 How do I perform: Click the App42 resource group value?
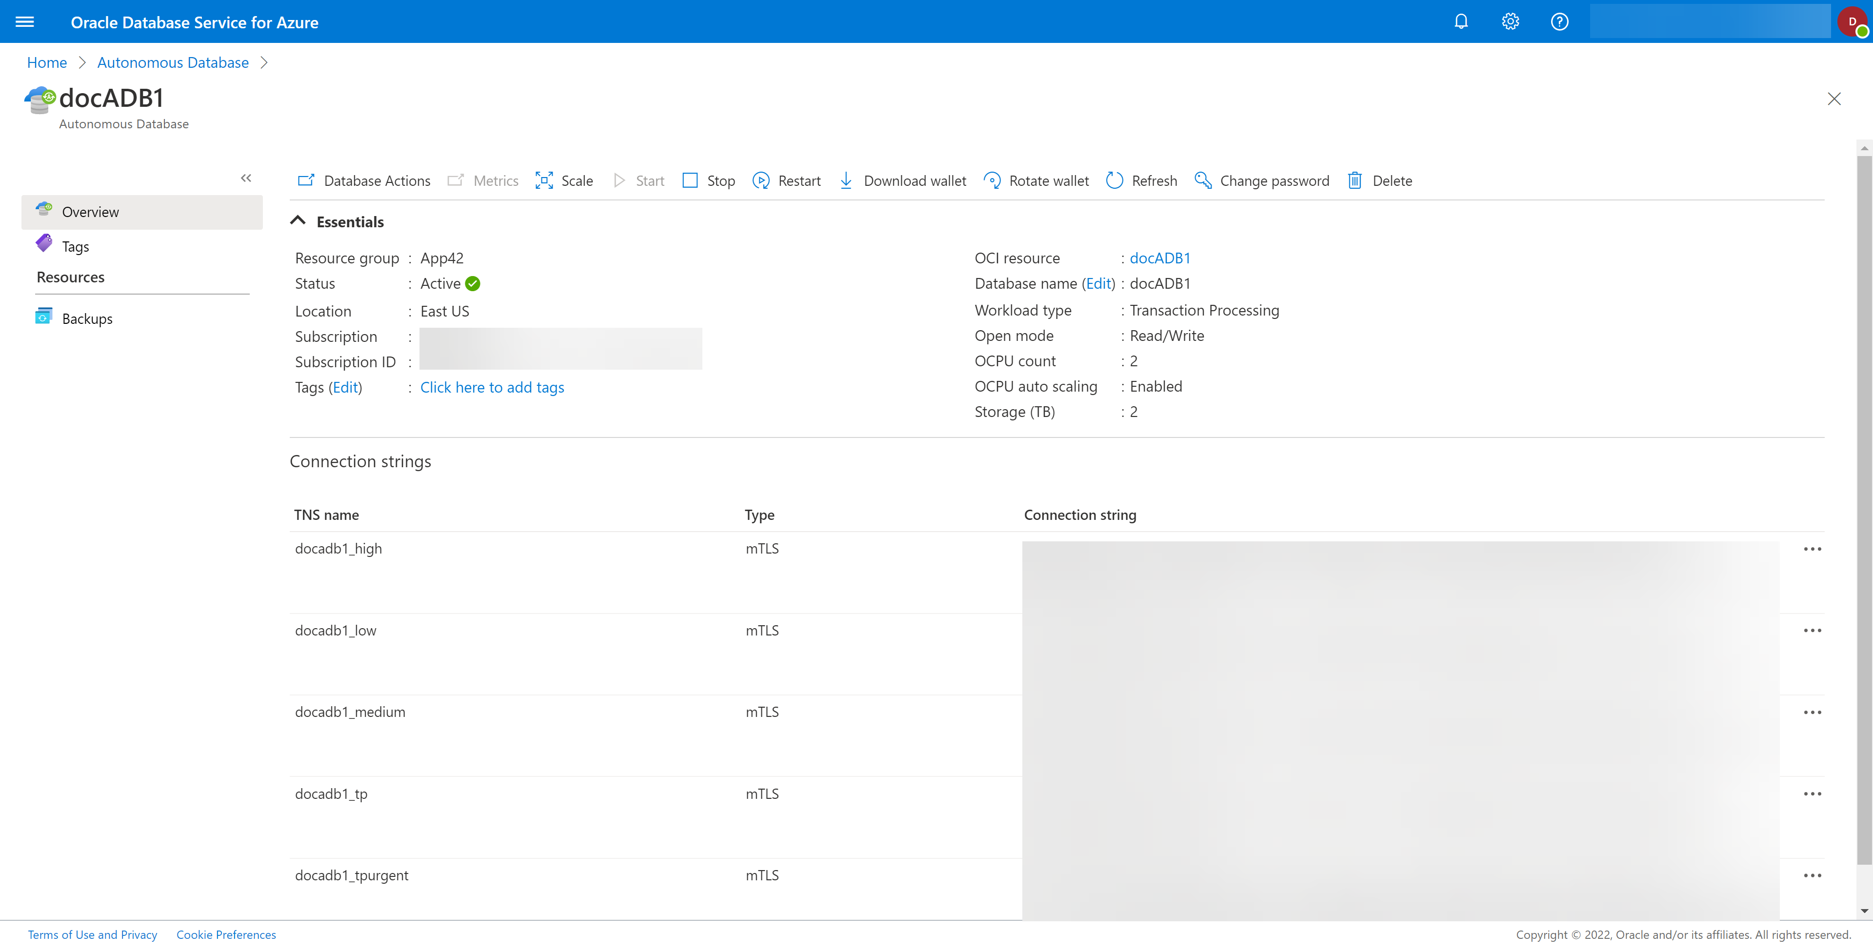pos(441,258)
